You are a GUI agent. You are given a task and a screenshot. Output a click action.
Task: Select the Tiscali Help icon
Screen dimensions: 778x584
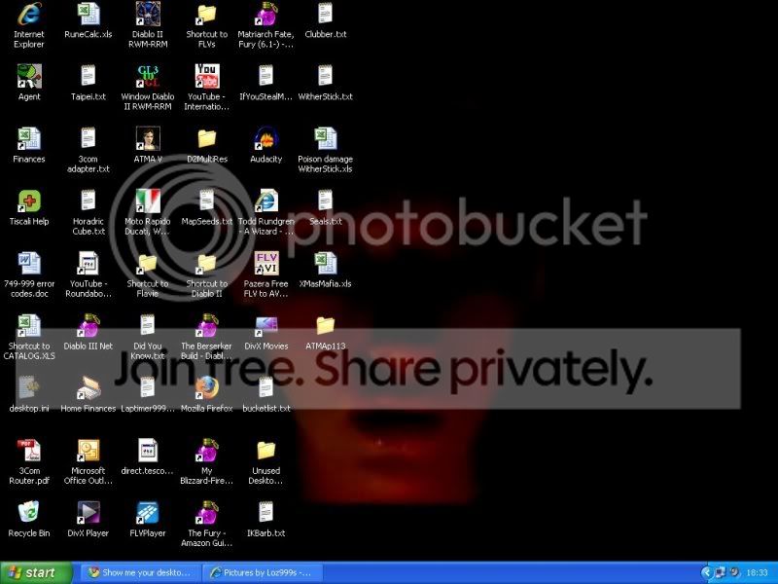coord(29,201)
